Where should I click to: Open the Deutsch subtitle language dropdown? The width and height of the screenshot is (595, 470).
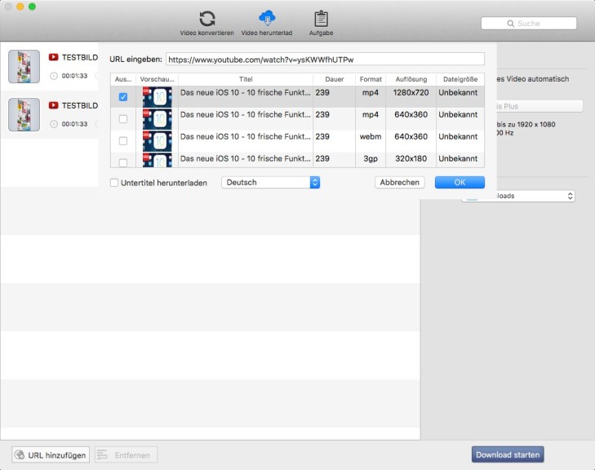pyautogui.click(x=270, y=183)
